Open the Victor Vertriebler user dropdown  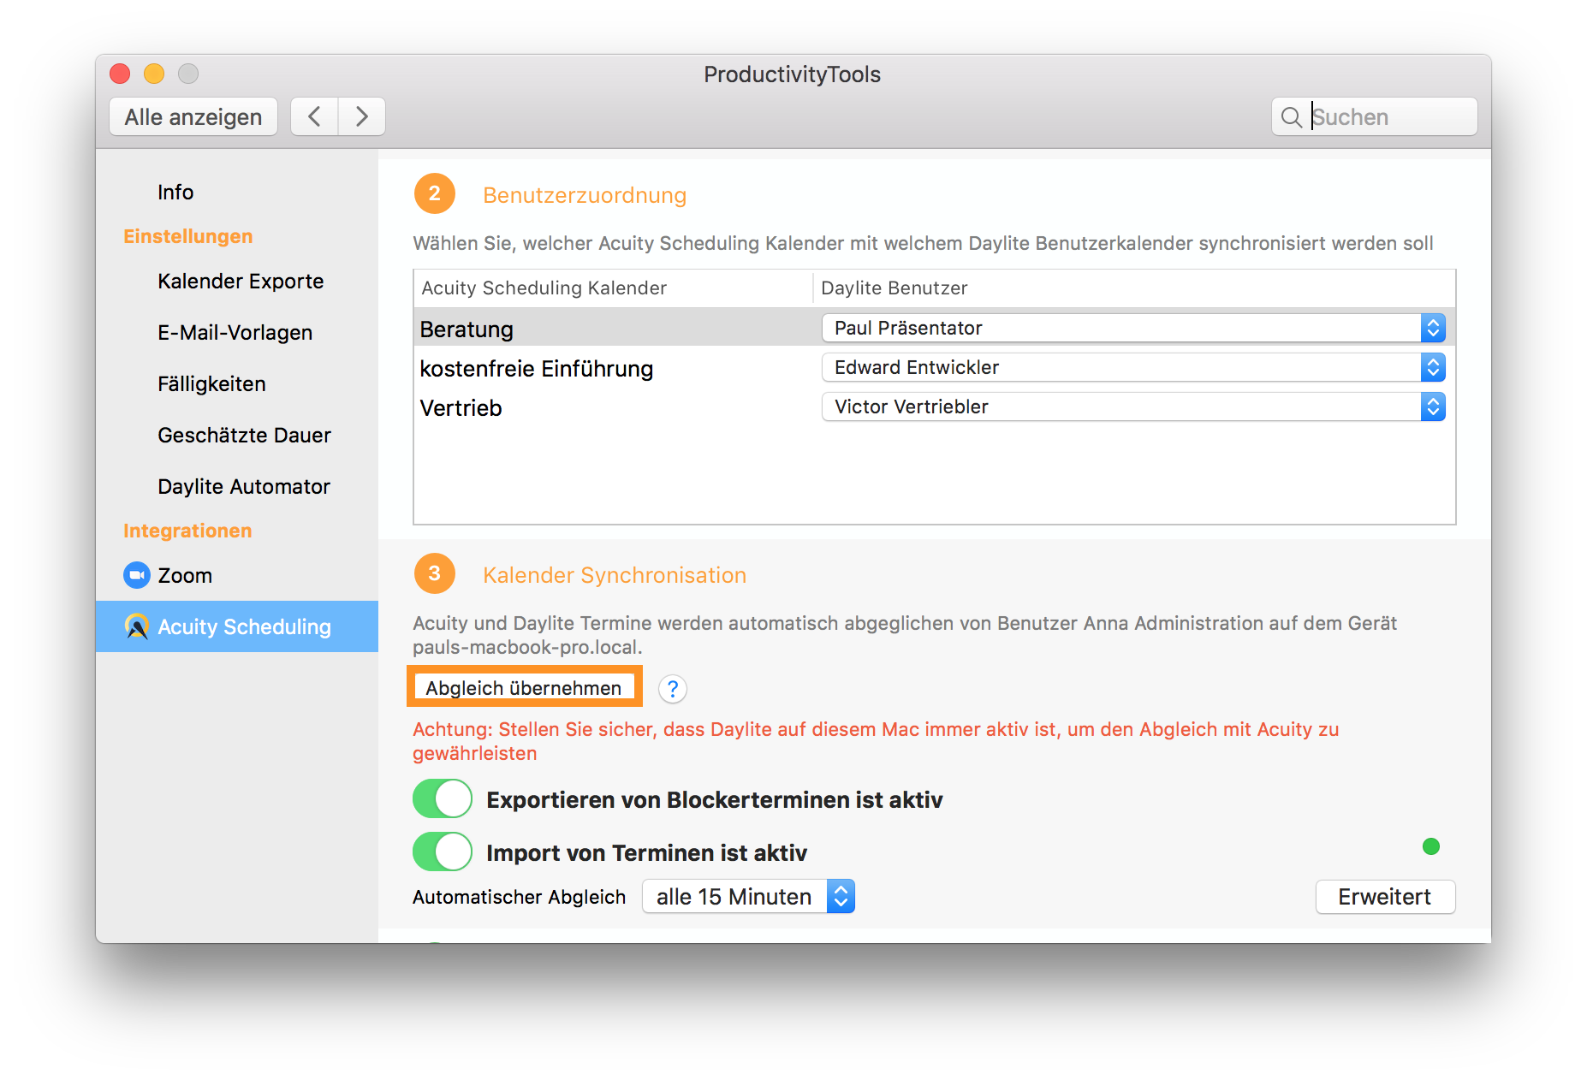pos(1133,406)
